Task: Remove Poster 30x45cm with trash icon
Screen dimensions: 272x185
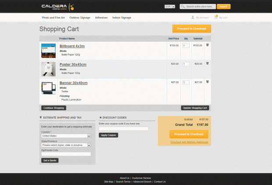Action: tap(208, 63)
